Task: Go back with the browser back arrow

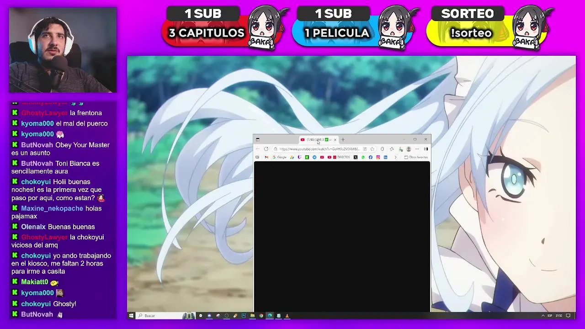Action: [x=258, y=149]
